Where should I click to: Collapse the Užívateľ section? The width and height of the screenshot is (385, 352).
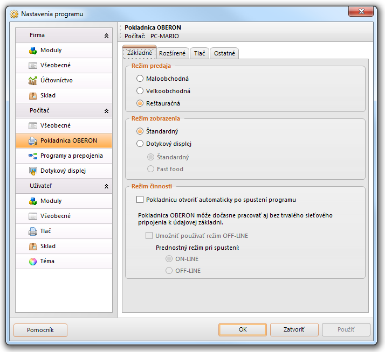click(106, 186)
